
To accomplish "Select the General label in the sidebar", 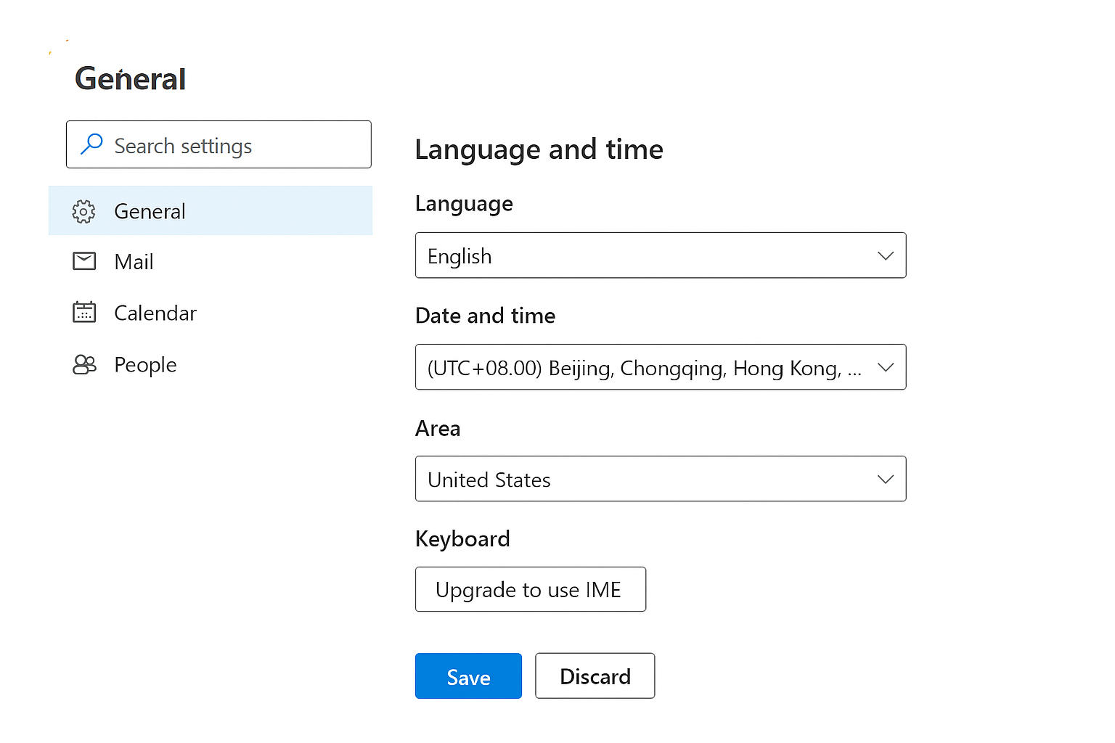I will (150, 212).
